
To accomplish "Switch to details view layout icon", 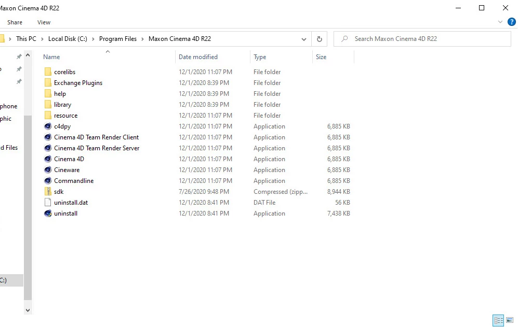I will click(498, 320).
